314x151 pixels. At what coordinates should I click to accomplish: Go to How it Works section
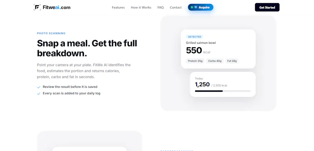[x=141, y=7]
